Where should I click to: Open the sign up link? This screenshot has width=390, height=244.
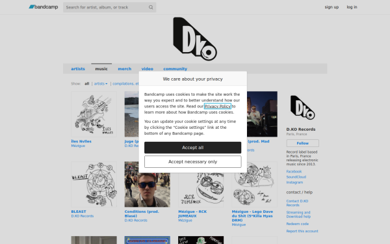pyautogui.click(x=331, y=7)
